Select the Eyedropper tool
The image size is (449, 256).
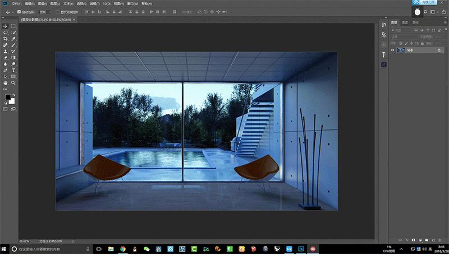pyautogui.click(x=13, y=39)
